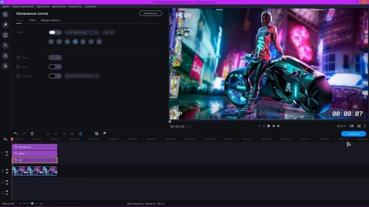The width and height of the screenshot is (369, 207).
Task: Open the Редактирование menu
Action: click(x=23, y=6)
